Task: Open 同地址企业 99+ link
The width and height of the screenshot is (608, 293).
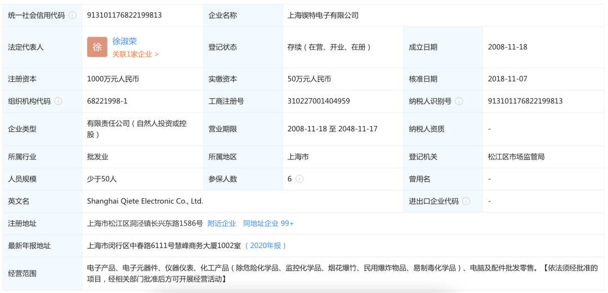Action: pyautogui.click(x=269, y=223)
